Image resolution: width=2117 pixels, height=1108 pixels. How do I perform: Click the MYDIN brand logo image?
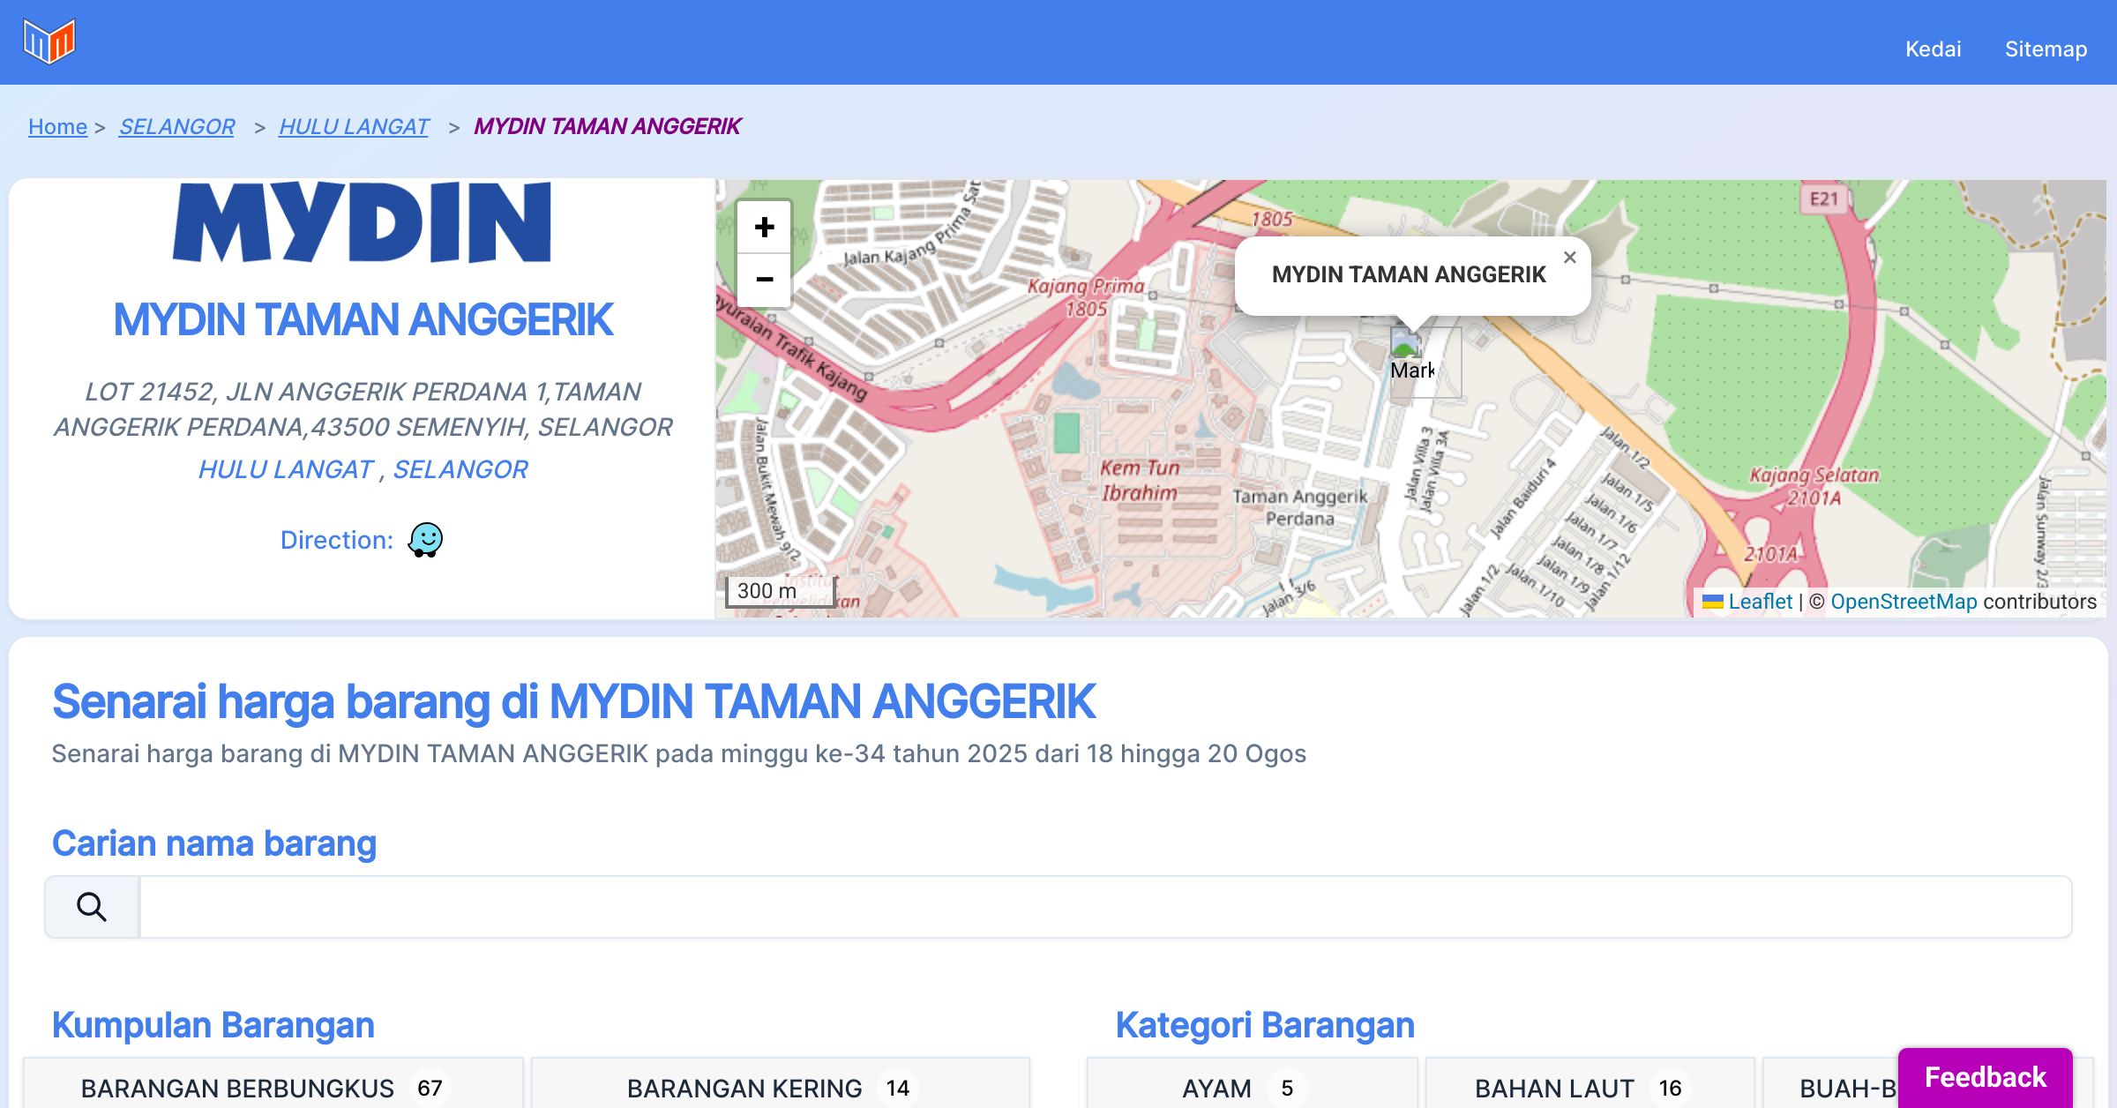362,222
